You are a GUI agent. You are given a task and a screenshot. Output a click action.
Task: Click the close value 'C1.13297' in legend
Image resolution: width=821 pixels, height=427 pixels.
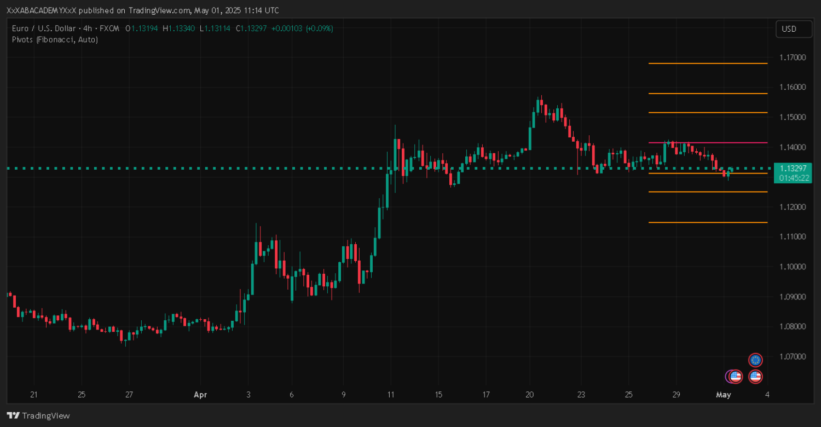click(251, 28)
